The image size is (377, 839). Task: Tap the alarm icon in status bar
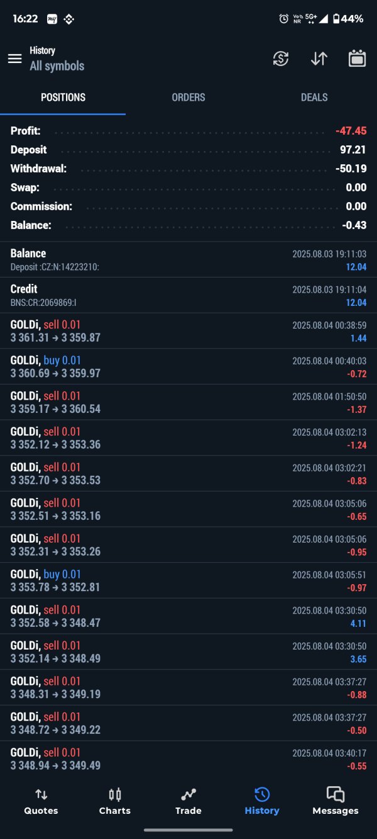tap(284, 19)
